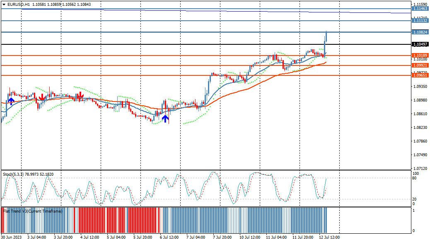Click the red 1.09651 price label
The image size is (430, 242).
point(420,75)
